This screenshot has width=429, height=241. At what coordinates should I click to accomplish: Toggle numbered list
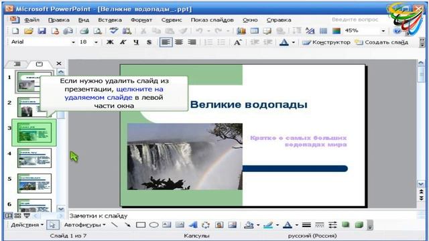pos(208,42)
